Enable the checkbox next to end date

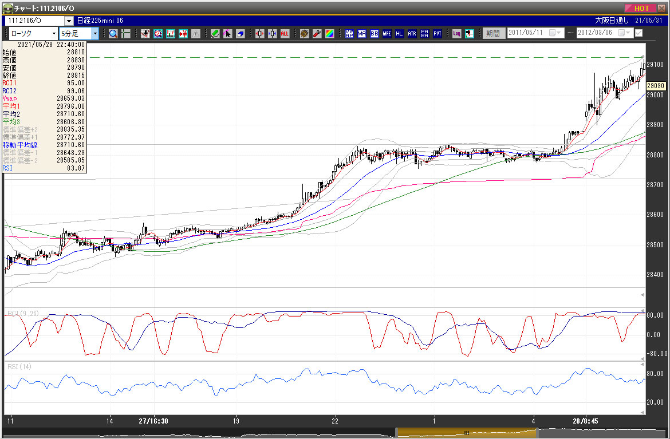click(639, 33)
